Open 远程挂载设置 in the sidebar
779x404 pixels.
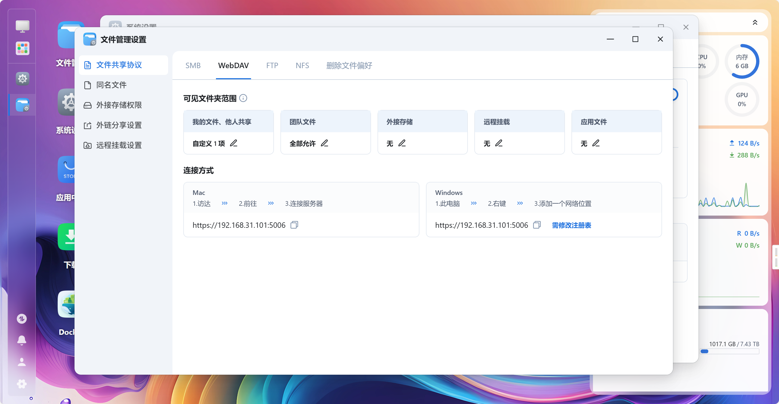(x=119, y=145)
